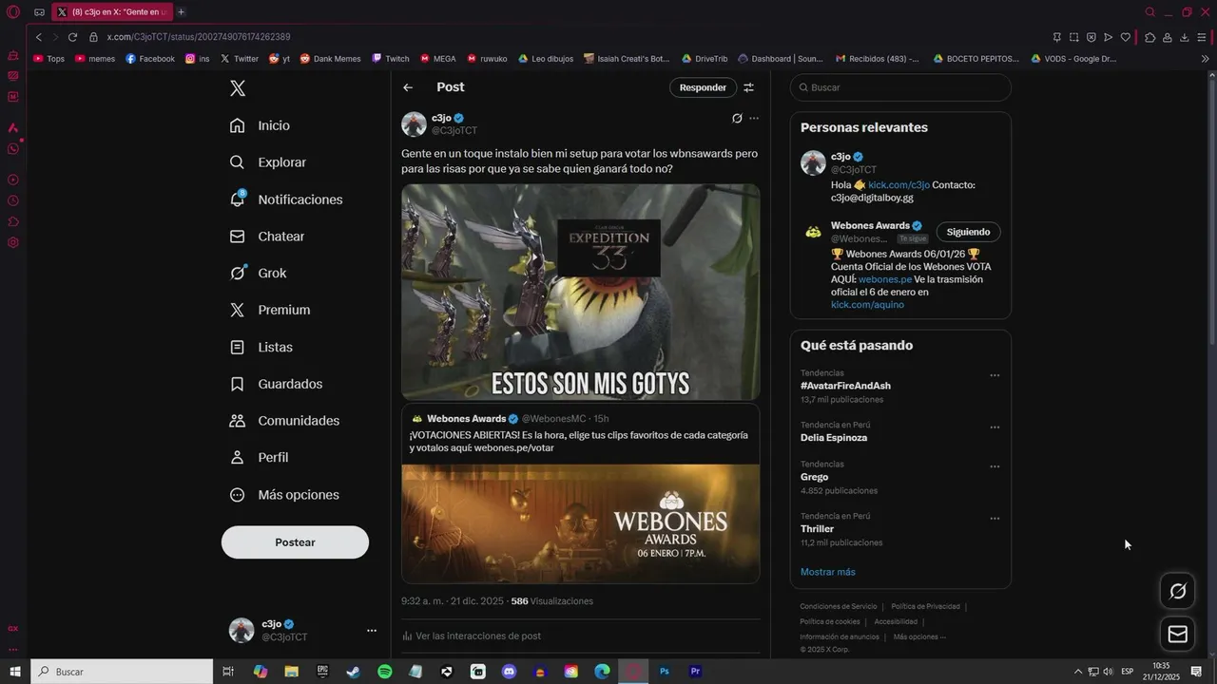
Task: Open the X logo home link
Action: coord(238,88)
